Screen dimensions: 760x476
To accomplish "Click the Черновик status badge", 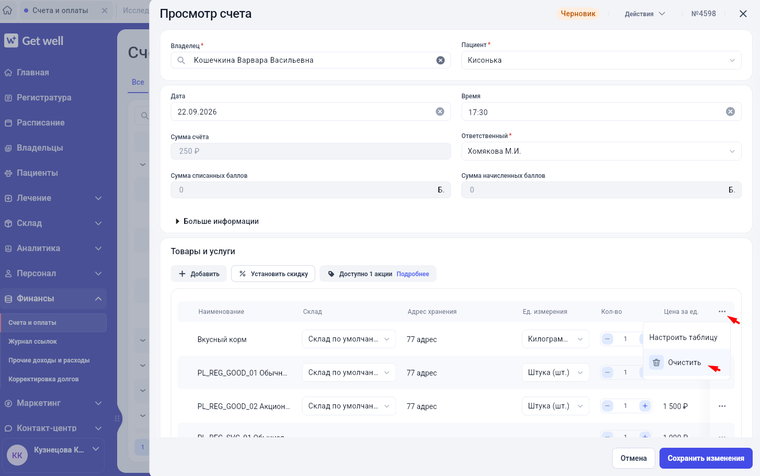I will click(578, 14).
